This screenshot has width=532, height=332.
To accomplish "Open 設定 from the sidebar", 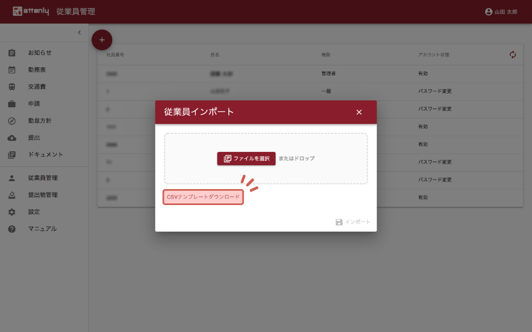I will pos(34,212).
